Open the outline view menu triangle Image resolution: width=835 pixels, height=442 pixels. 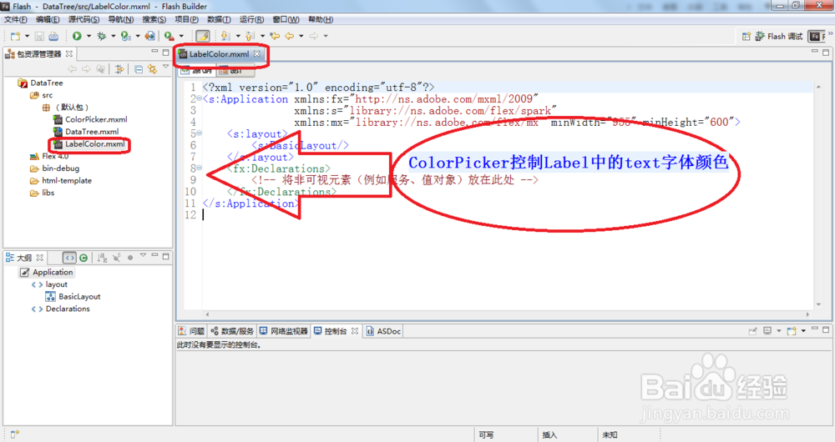pos(144,256)
